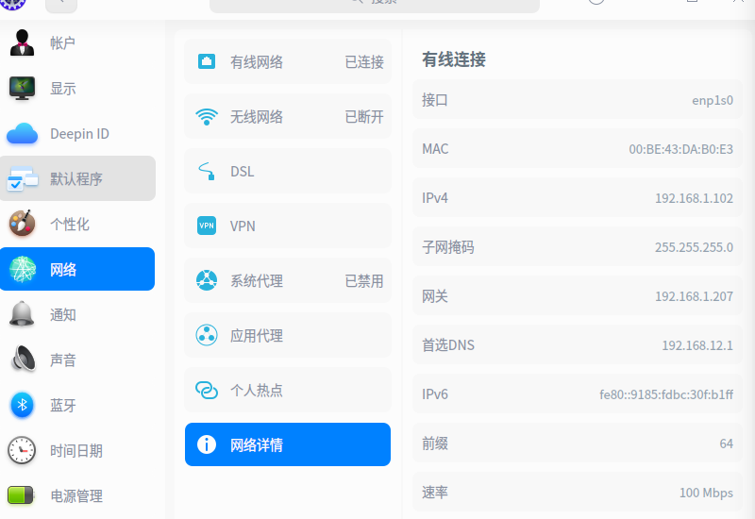Viewport: 755px width, 519px height.
Task: Click the 速率 speed value 100 Mbps
Action: point(706,493)
